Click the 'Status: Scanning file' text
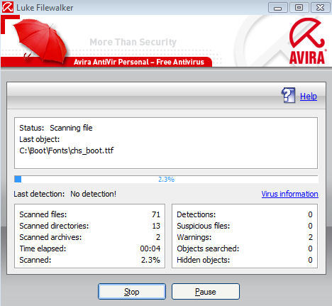Screen dimensions: 332x306 click(x=56, y=128)
